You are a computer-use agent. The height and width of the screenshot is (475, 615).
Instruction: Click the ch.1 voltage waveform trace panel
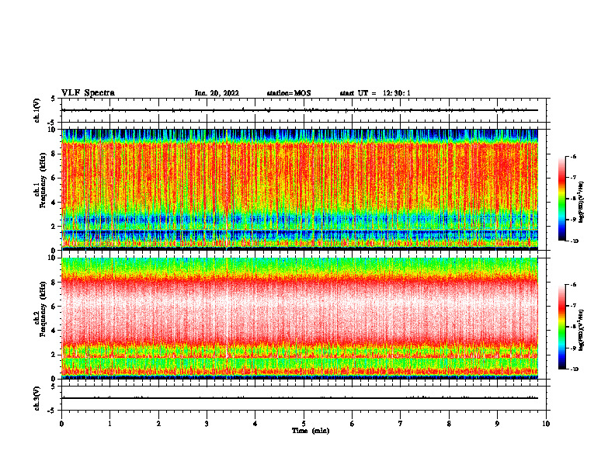305,110
